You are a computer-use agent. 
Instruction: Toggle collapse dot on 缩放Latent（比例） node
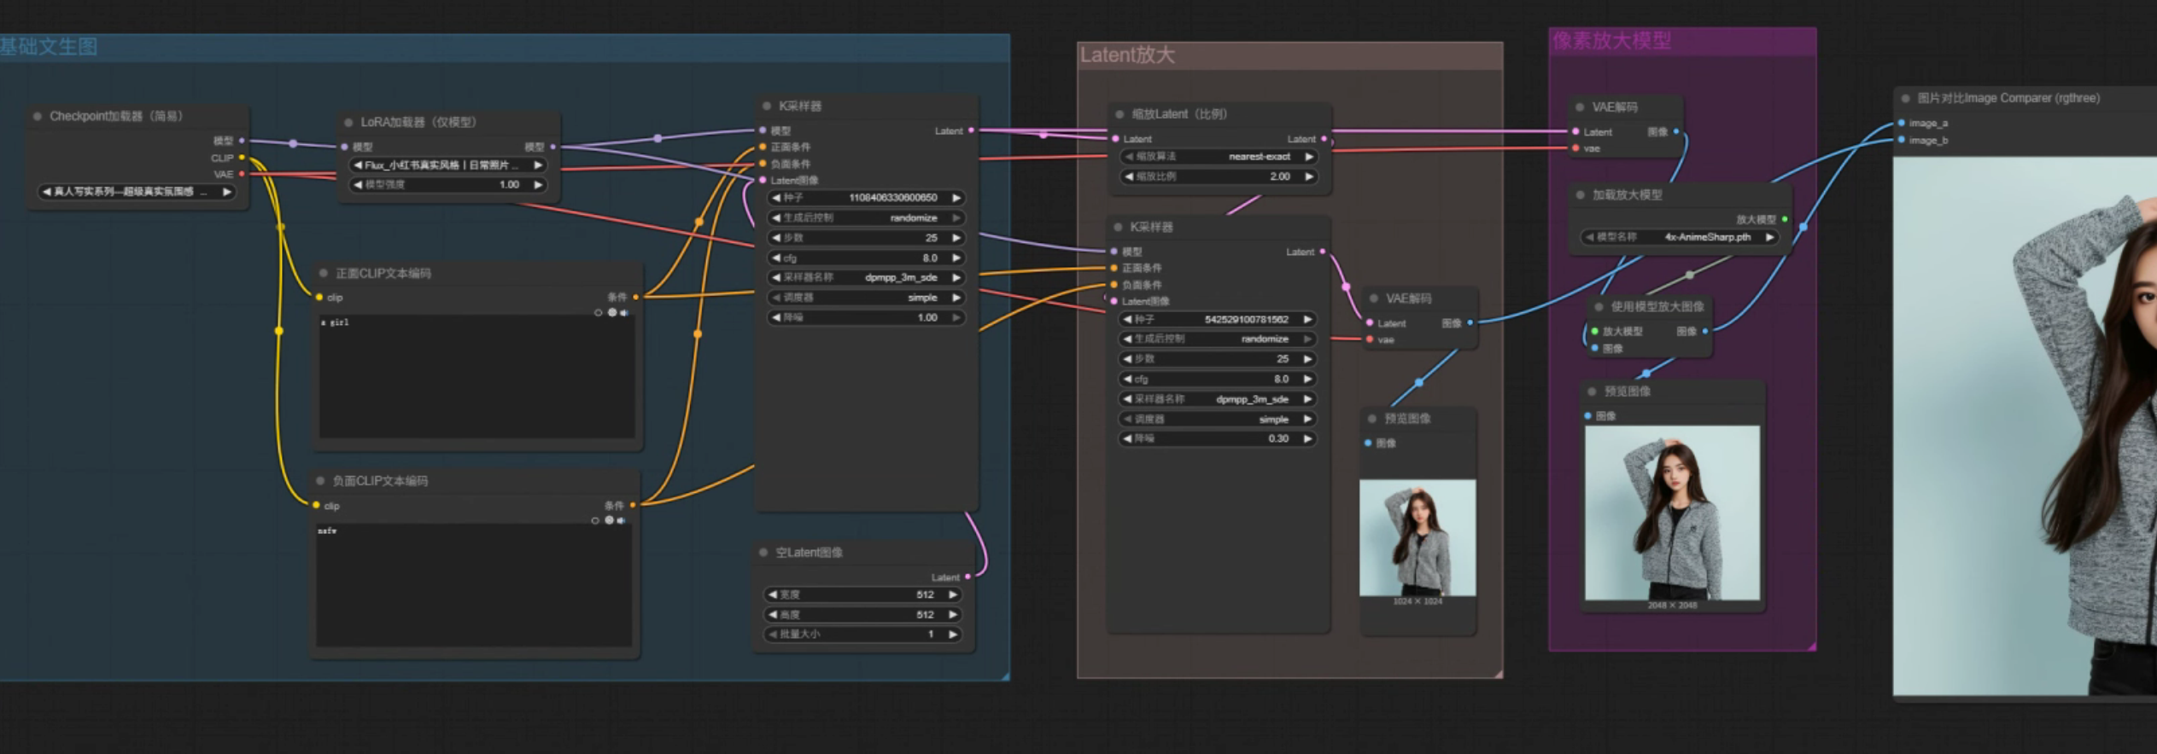[x=1119, y=114]
